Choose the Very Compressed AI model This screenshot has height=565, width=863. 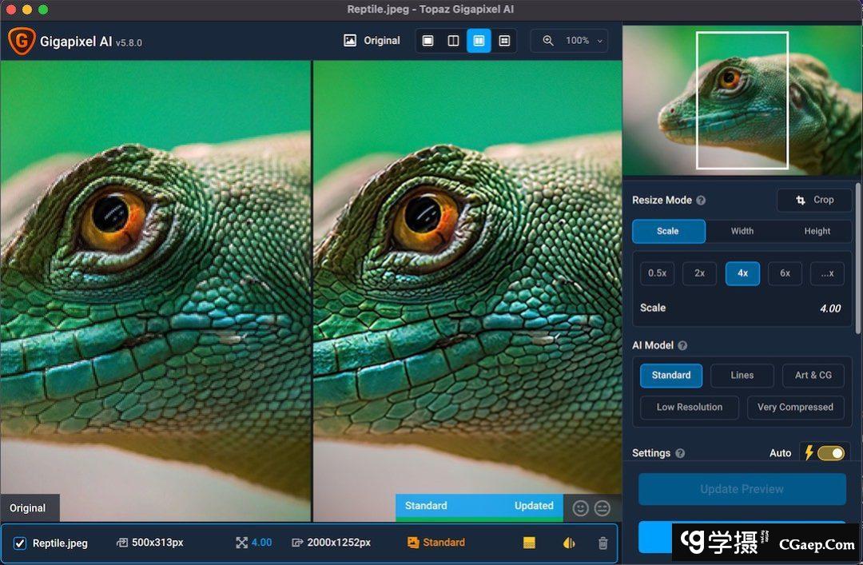(x=795, y=407)
